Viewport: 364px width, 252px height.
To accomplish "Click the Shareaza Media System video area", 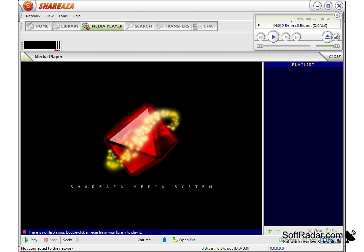I will point(141,145).
